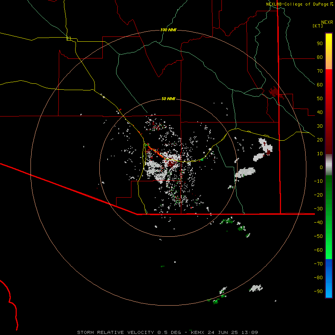The width and height of the screenshot is (335, 335).
Task: Select the -60 value on the velocity scale
Action: click(318, 250)
